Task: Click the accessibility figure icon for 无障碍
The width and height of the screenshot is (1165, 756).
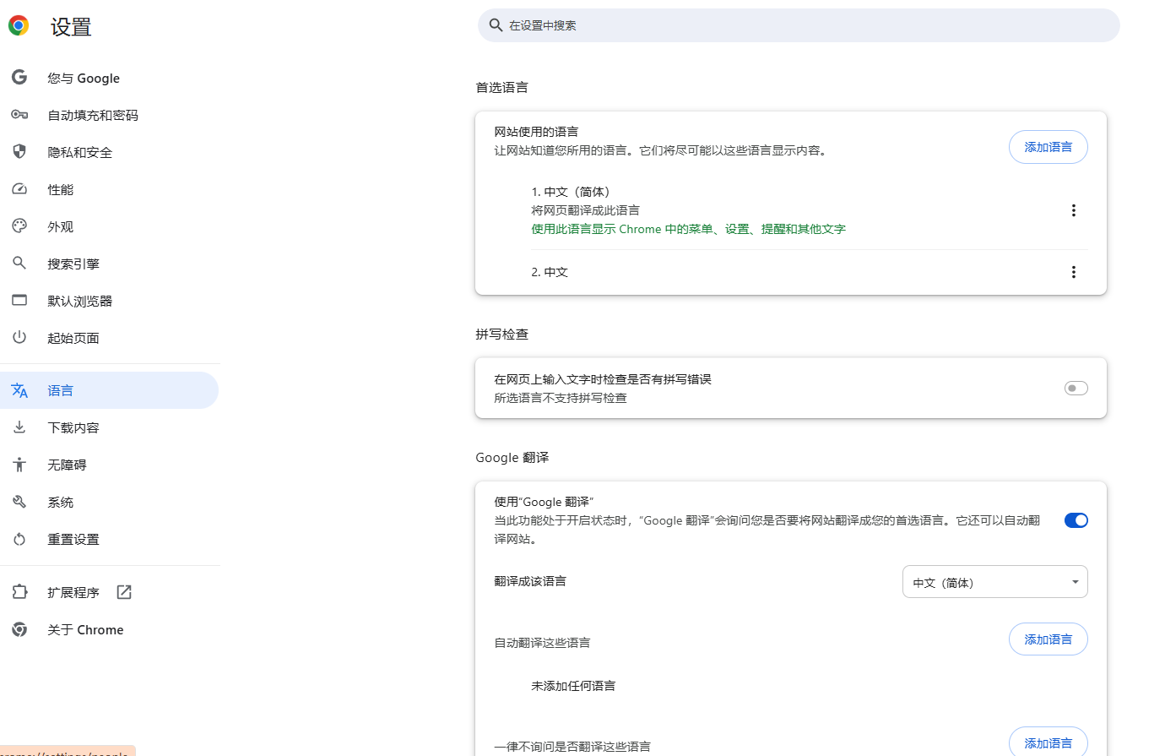Action: (x=19, y=465)
